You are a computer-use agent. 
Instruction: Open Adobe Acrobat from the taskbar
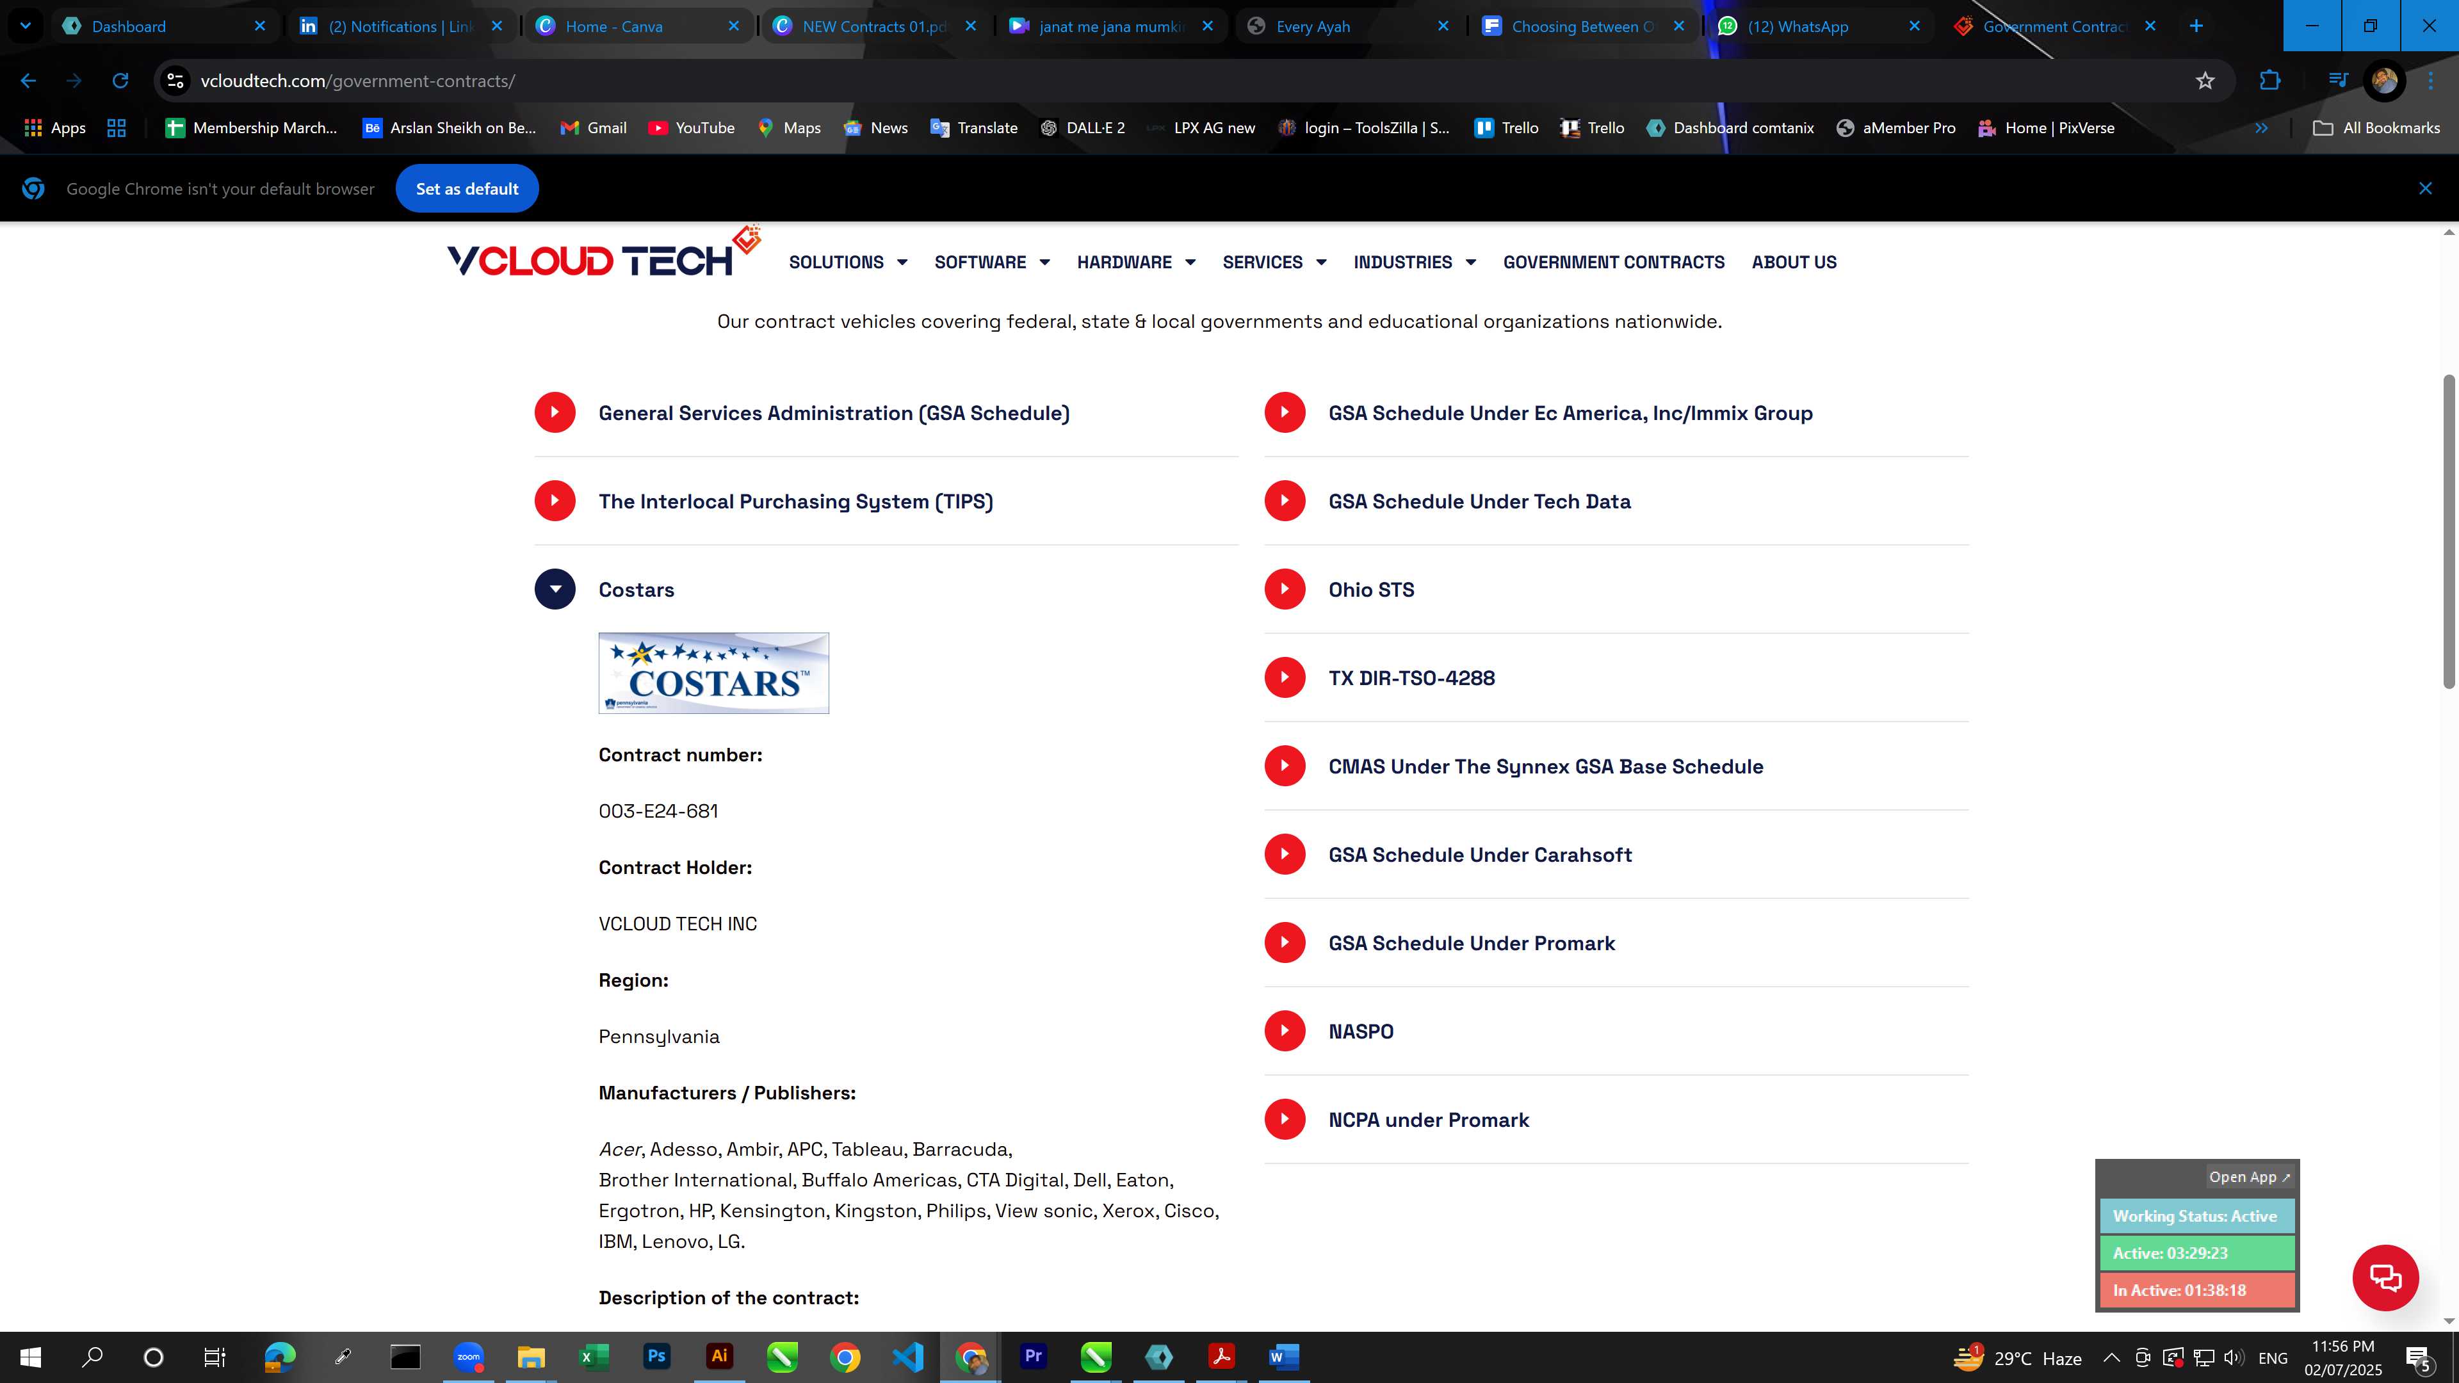coord(1221,1356)
